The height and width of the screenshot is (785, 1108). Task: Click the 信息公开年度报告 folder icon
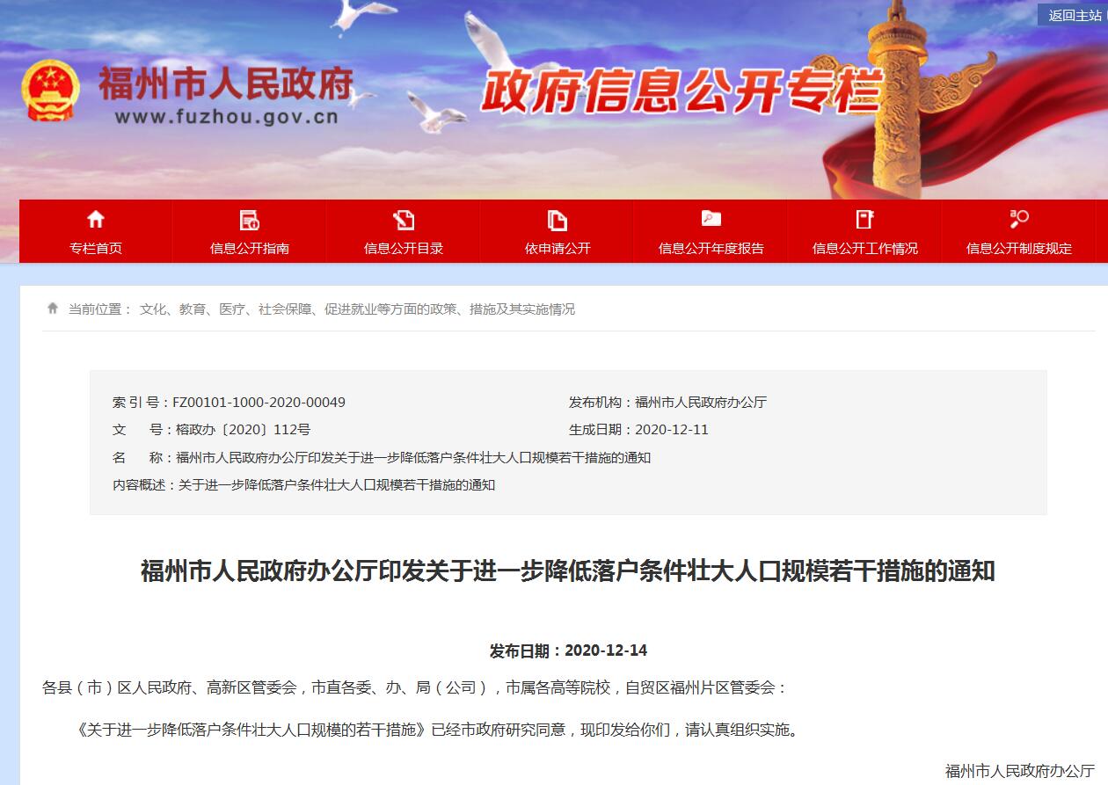tap(711, 220)
